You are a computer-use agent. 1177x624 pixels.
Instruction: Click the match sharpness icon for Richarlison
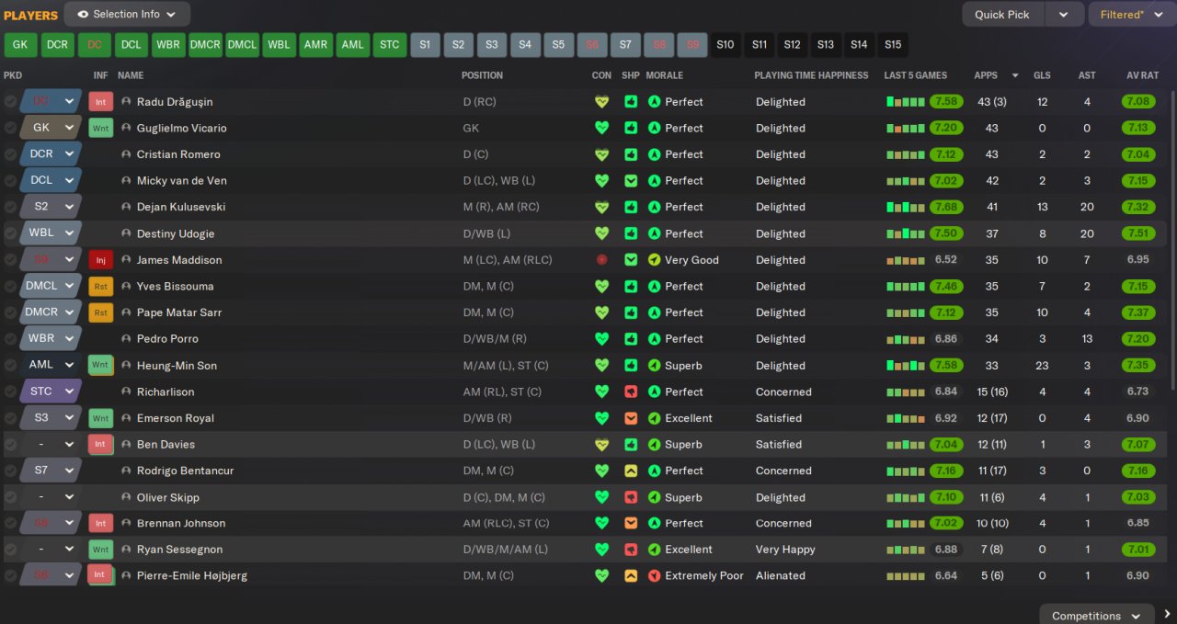(x=631, y=391)
